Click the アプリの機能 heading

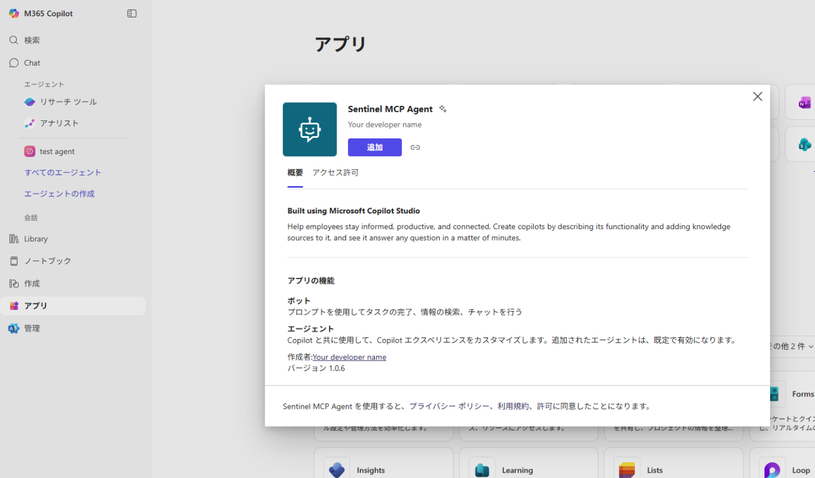coord(311,281)
